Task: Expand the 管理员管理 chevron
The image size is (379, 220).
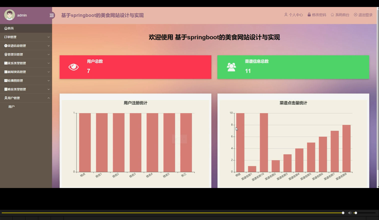Action: point(48,54)
